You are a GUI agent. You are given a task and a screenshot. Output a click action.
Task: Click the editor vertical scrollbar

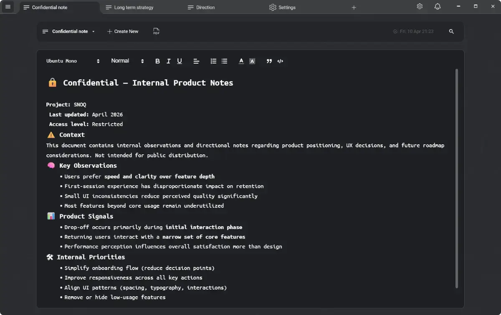tap(457, 179)
